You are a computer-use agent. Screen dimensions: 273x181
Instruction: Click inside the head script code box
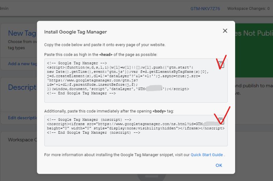(x=136, y=81)
